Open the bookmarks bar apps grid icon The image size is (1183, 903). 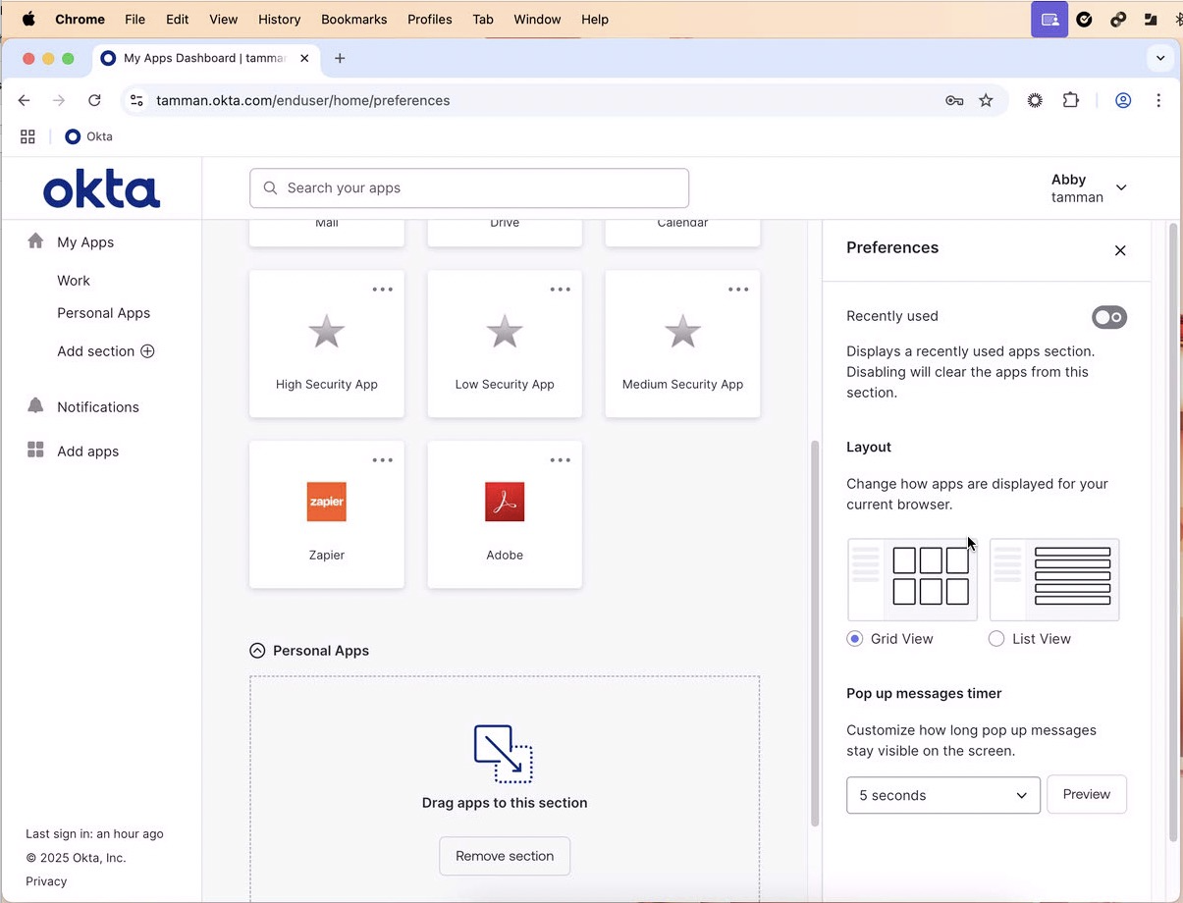[x=27, y=136]
